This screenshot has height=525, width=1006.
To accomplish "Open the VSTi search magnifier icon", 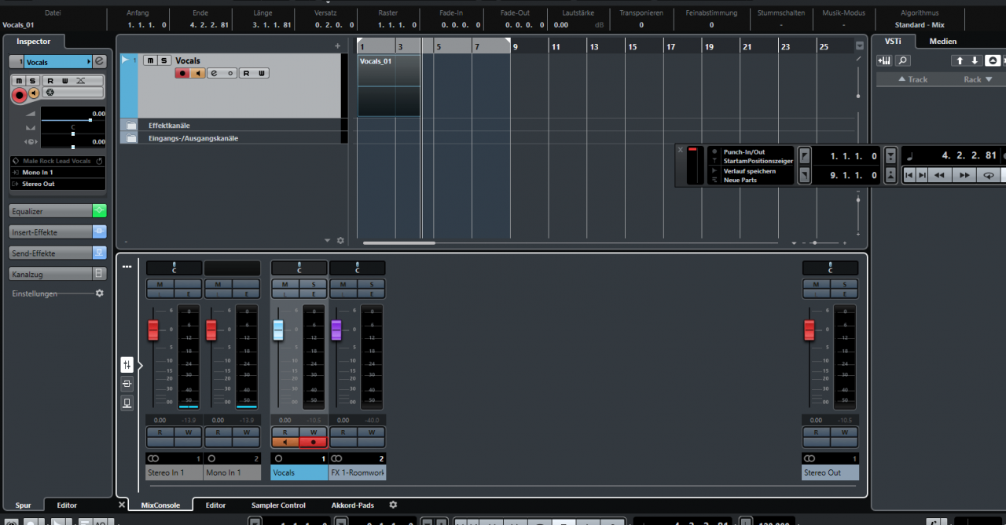I will (x=903, y=60).
